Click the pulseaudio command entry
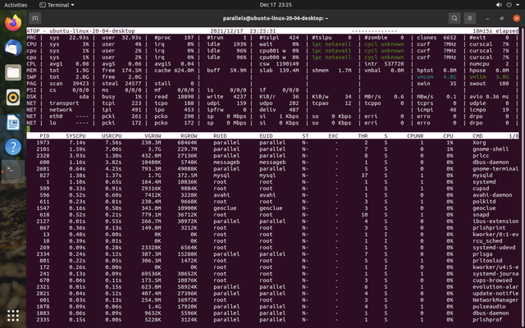The width and height of the screenshot is (525, 328). 489,307
